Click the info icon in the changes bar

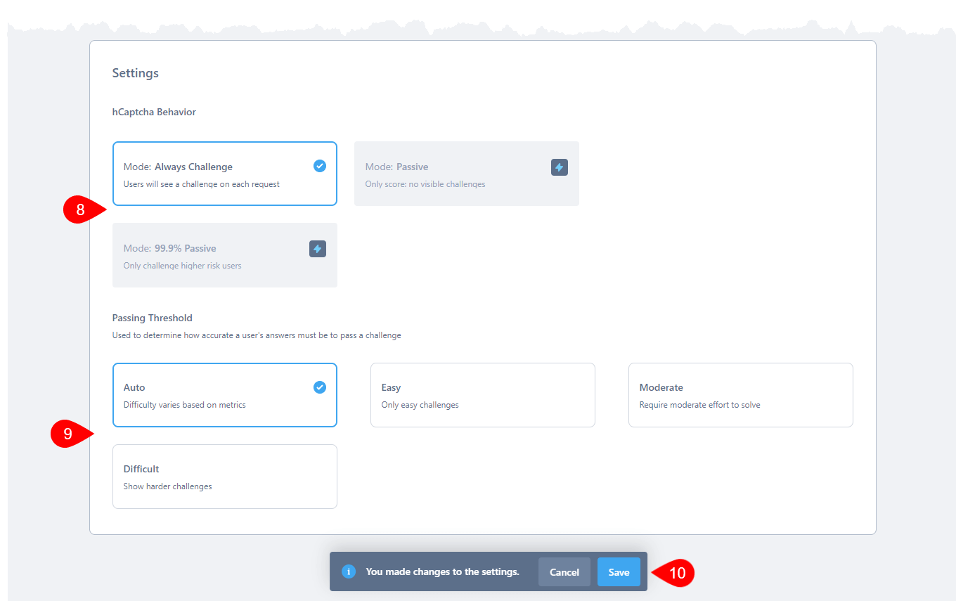click(349, 571)
